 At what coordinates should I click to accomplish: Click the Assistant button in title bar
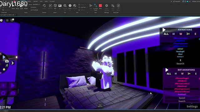click(177, 1)
